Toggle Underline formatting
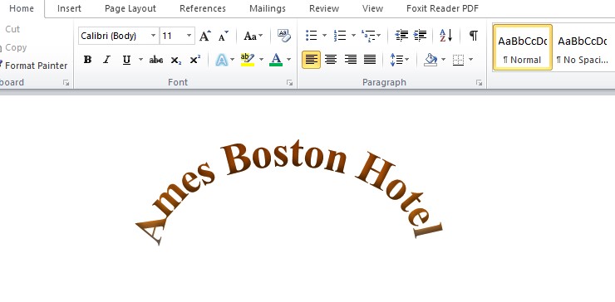The image size is (615, 302). coord(126,60)
